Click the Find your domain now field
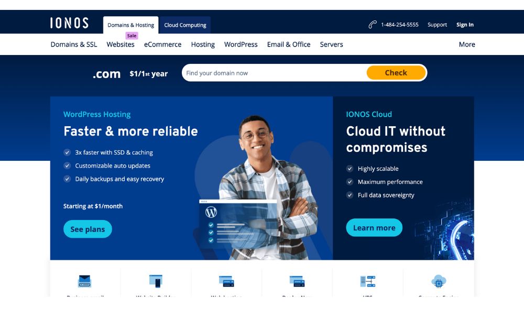 pyautogui.click(x=274, y=73)
